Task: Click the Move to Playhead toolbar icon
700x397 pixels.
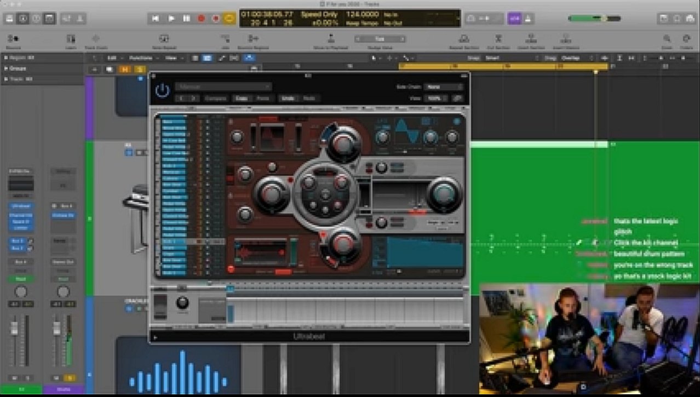Action: coord(331,39)
